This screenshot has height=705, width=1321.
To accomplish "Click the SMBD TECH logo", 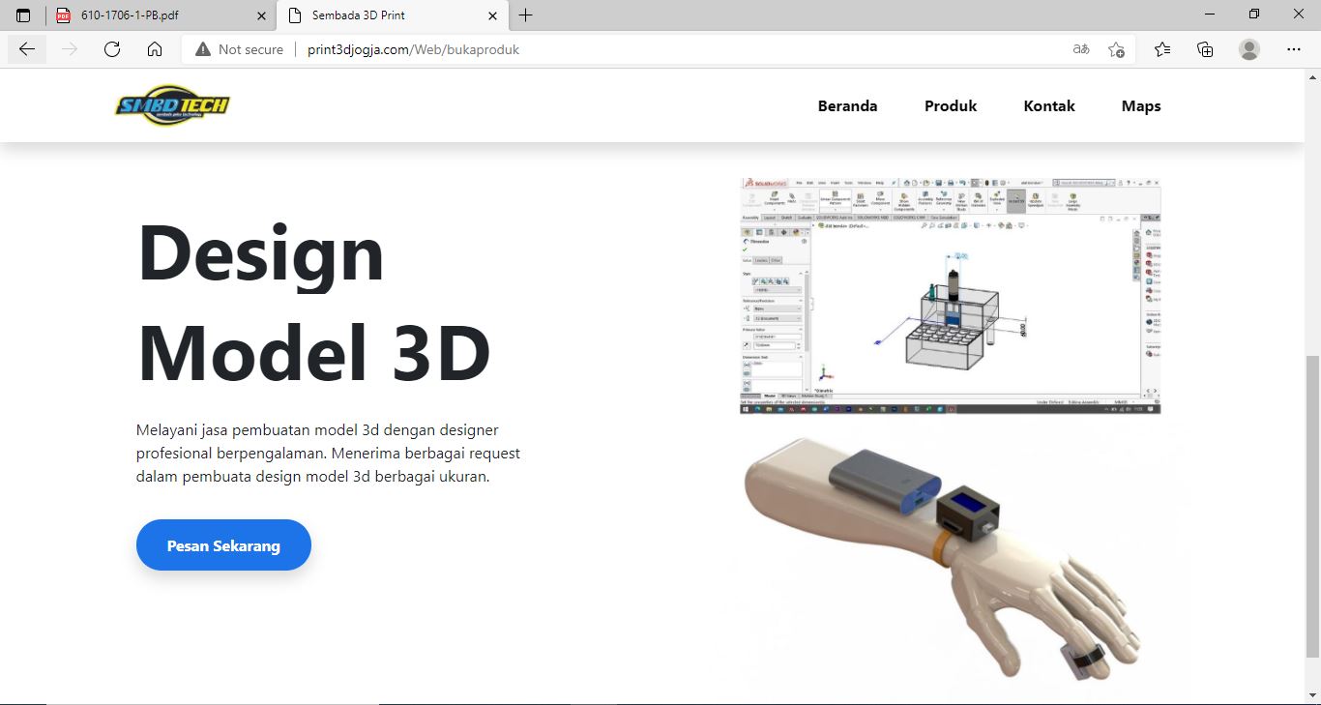I will pyautogui.click(x=172, y=104).
